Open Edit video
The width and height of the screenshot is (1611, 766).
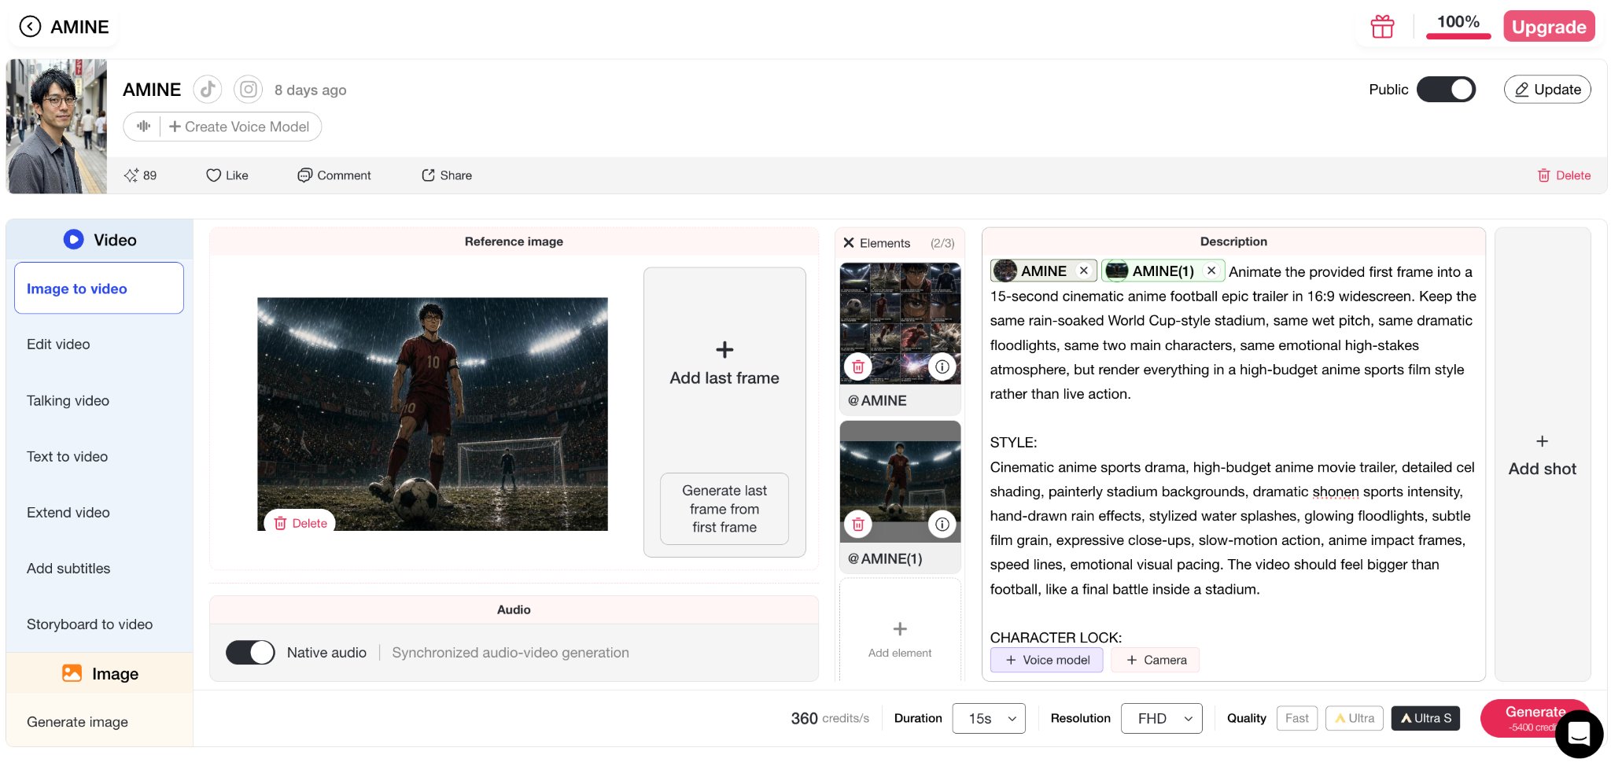(58, 344)
